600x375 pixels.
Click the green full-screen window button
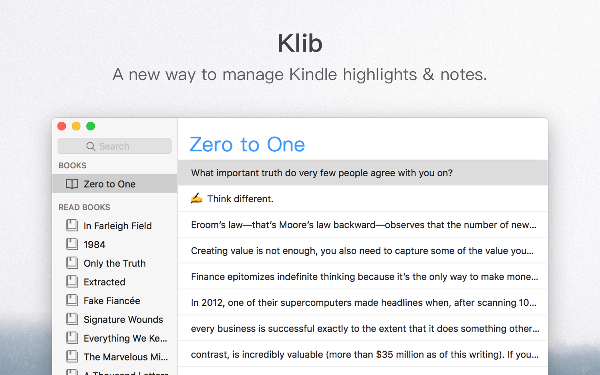pos(90,126)
